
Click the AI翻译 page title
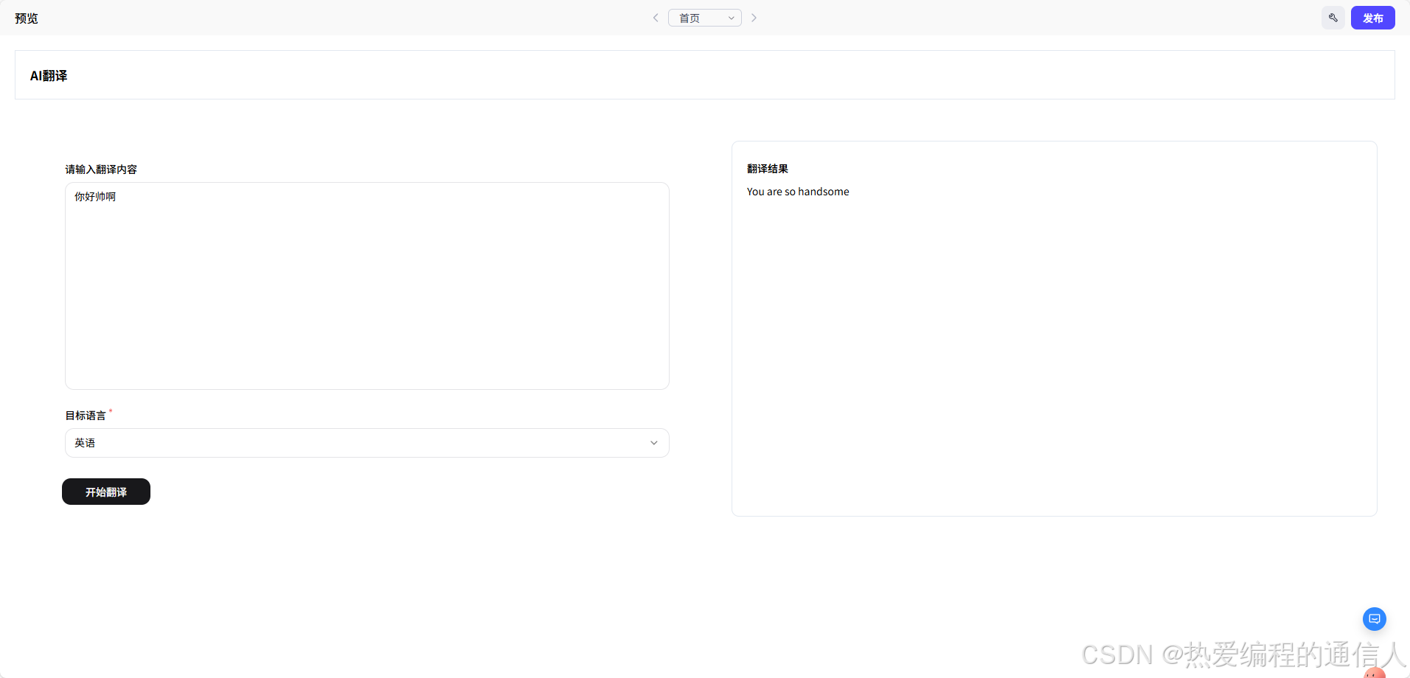[x=49, y=76]
